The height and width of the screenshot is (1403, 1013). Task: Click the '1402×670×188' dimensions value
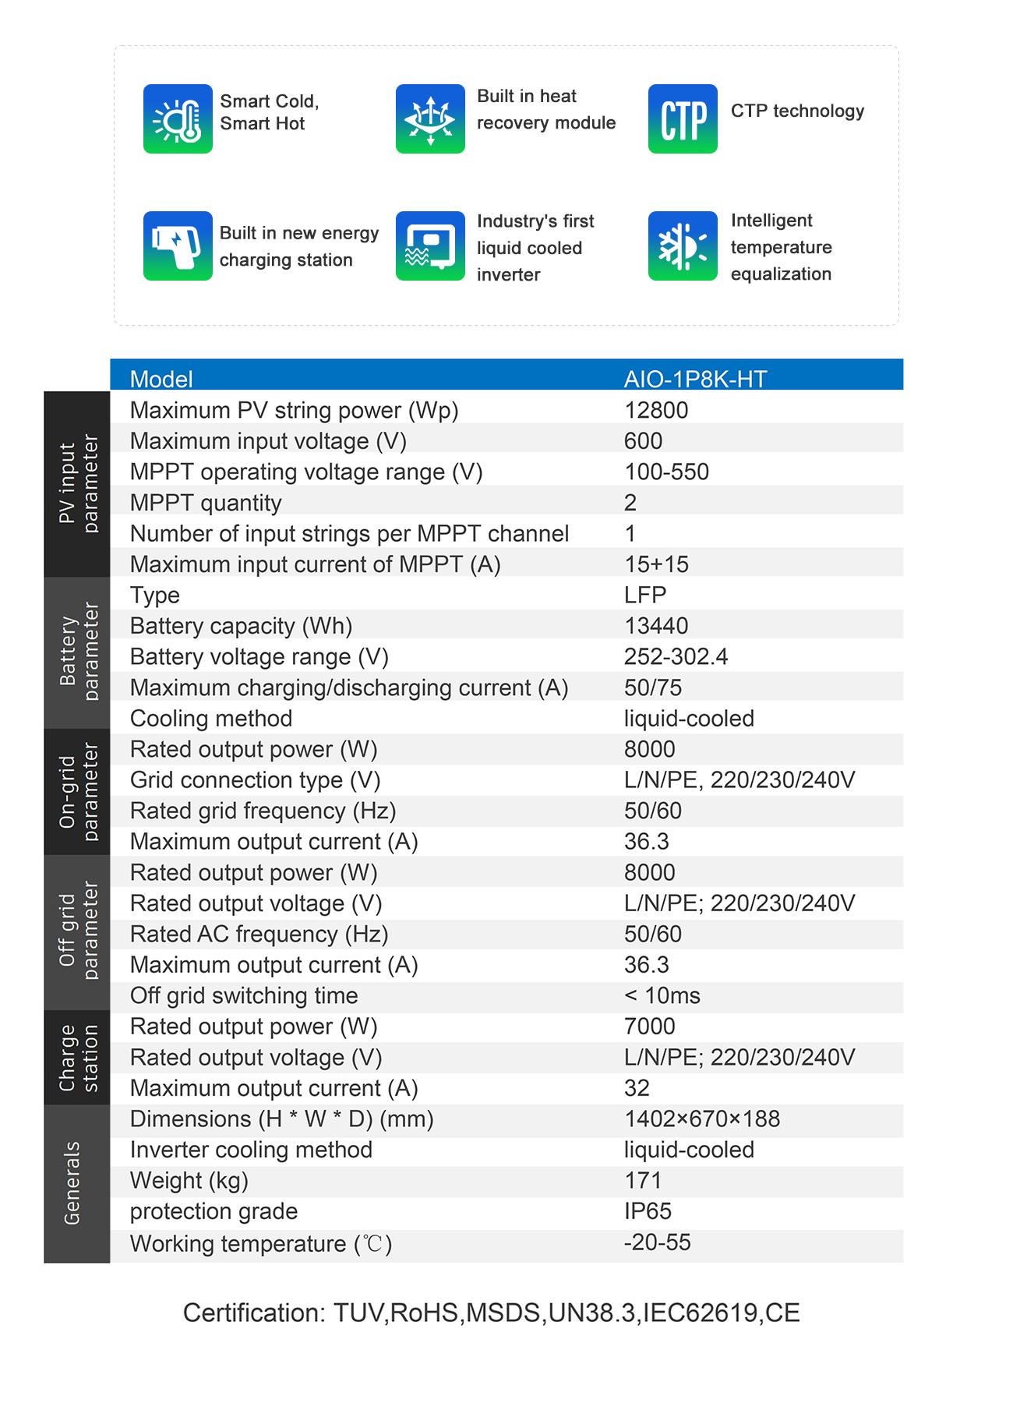(x=702, y=1119)
